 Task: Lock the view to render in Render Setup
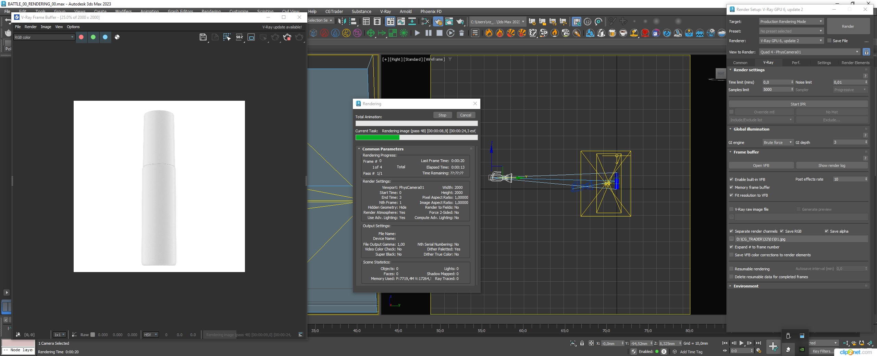pos(866,52)
